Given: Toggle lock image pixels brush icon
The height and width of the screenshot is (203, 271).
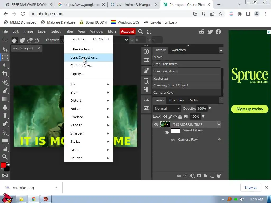Looking at the screenshot, I should pos(170,117).
